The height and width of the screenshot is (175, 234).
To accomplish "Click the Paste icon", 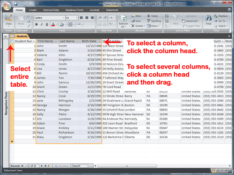I will point(21,18).
